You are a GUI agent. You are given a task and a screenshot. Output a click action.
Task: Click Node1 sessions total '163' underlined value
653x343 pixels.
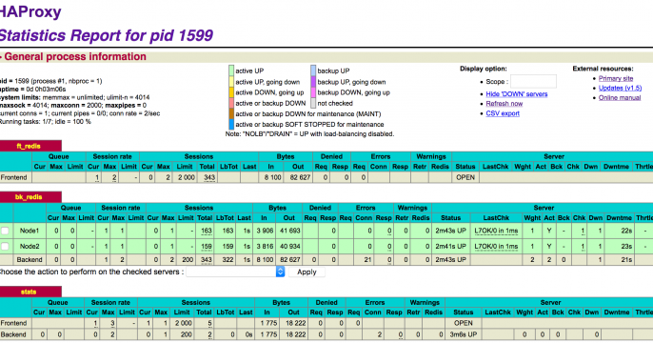(x=207, y=231)
